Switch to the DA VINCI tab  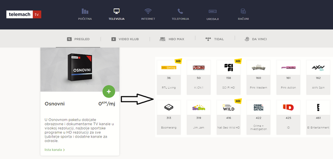tap(256, 39)
